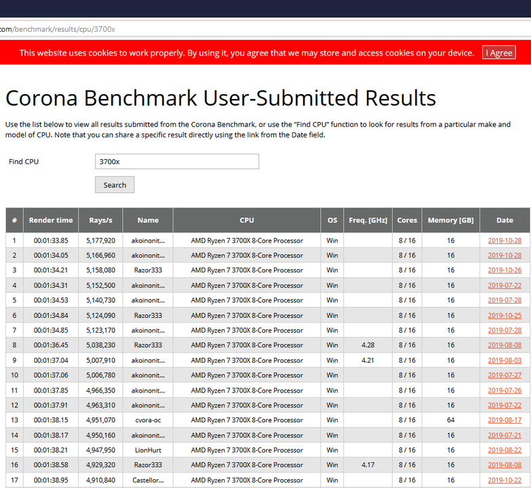531x488 pixels.
Task: Click render time 00:01:38.58
Action: pyautogui.click(x=51, y=466)
